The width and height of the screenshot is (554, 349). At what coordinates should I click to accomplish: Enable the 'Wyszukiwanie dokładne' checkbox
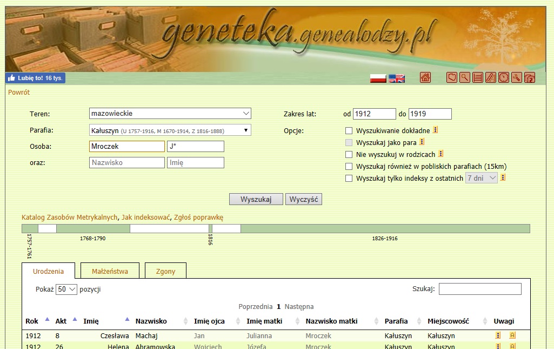click(349, 130)
